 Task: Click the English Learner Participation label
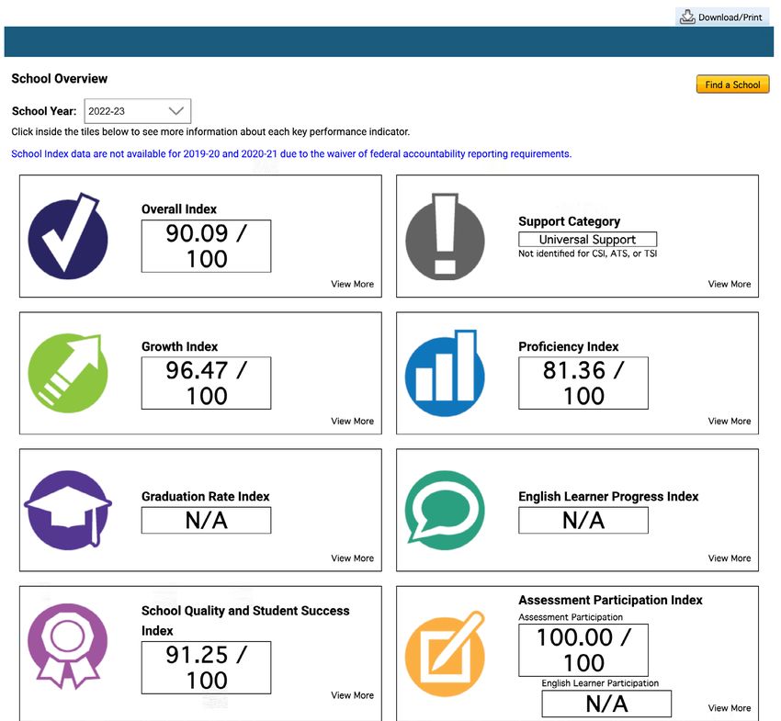click(600, 683)
